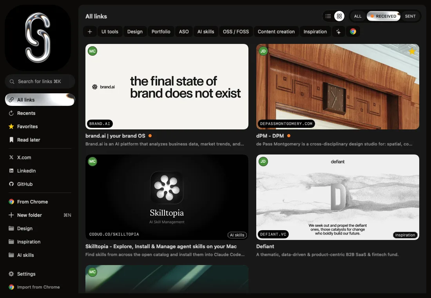Open Recents in sidebar

pyautogui.click(x=40, y=113)
